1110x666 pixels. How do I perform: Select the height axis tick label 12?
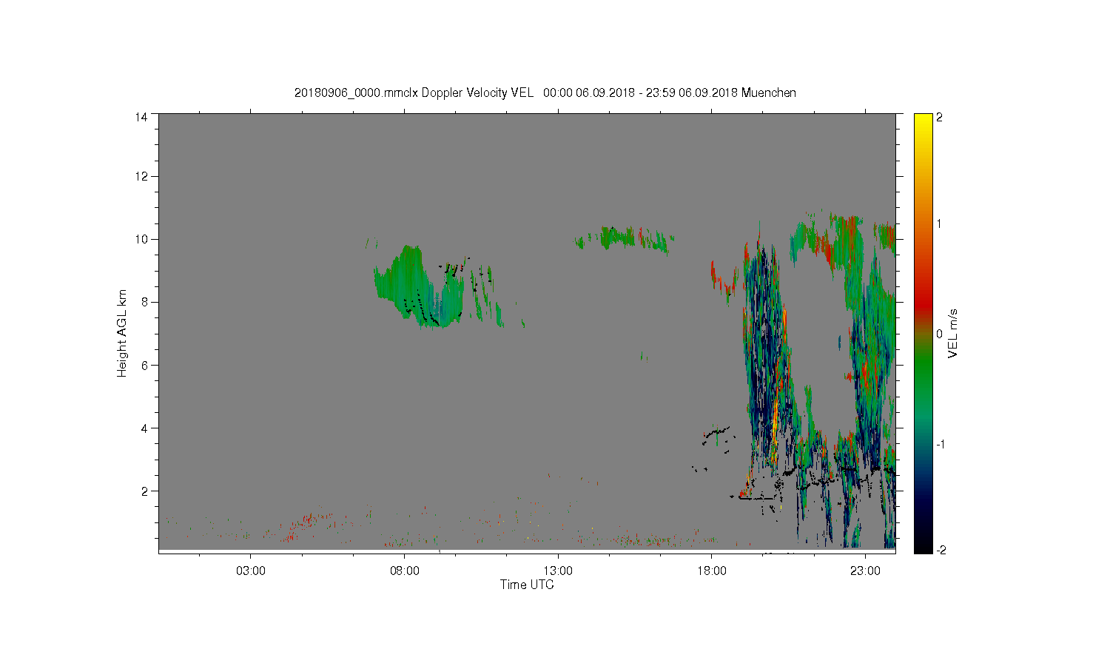point(141,176)
